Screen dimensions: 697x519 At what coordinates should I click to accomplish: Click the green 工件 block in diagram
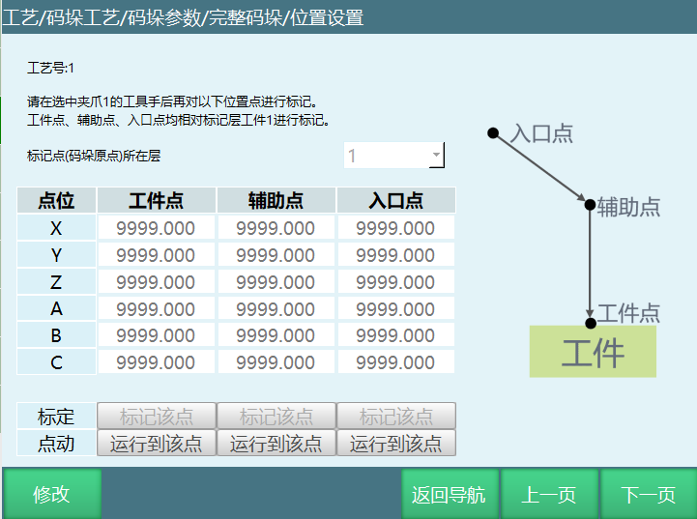[x=593, y=352]
